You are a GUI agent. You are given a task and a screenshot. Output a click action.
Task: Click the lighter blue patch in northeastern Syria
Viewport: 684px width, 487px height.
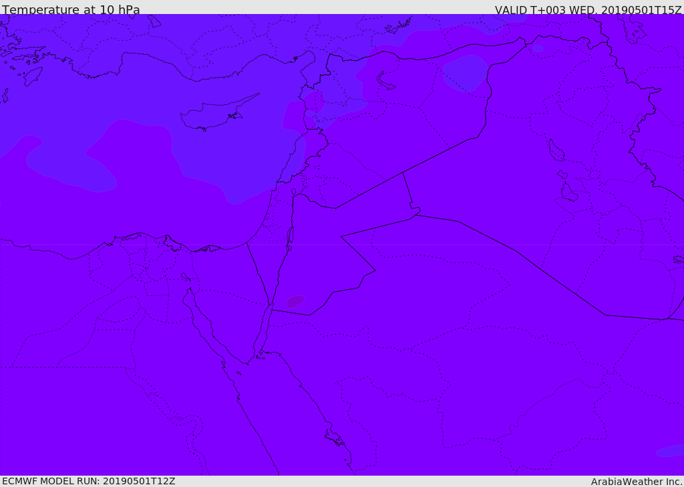(x=466, y=73)
